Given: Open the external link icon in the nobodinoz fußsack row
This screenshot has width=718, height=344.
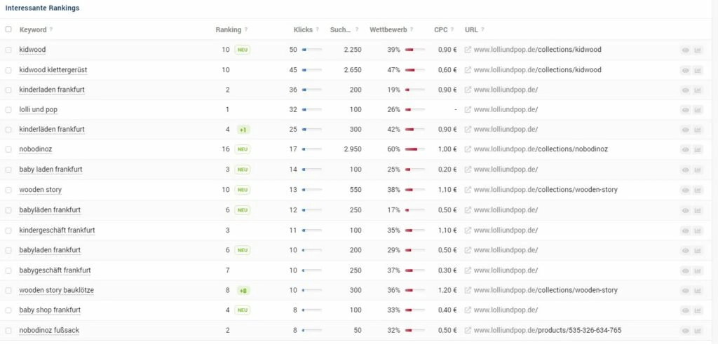Looking at the screenshot, I should pos(468,330).
